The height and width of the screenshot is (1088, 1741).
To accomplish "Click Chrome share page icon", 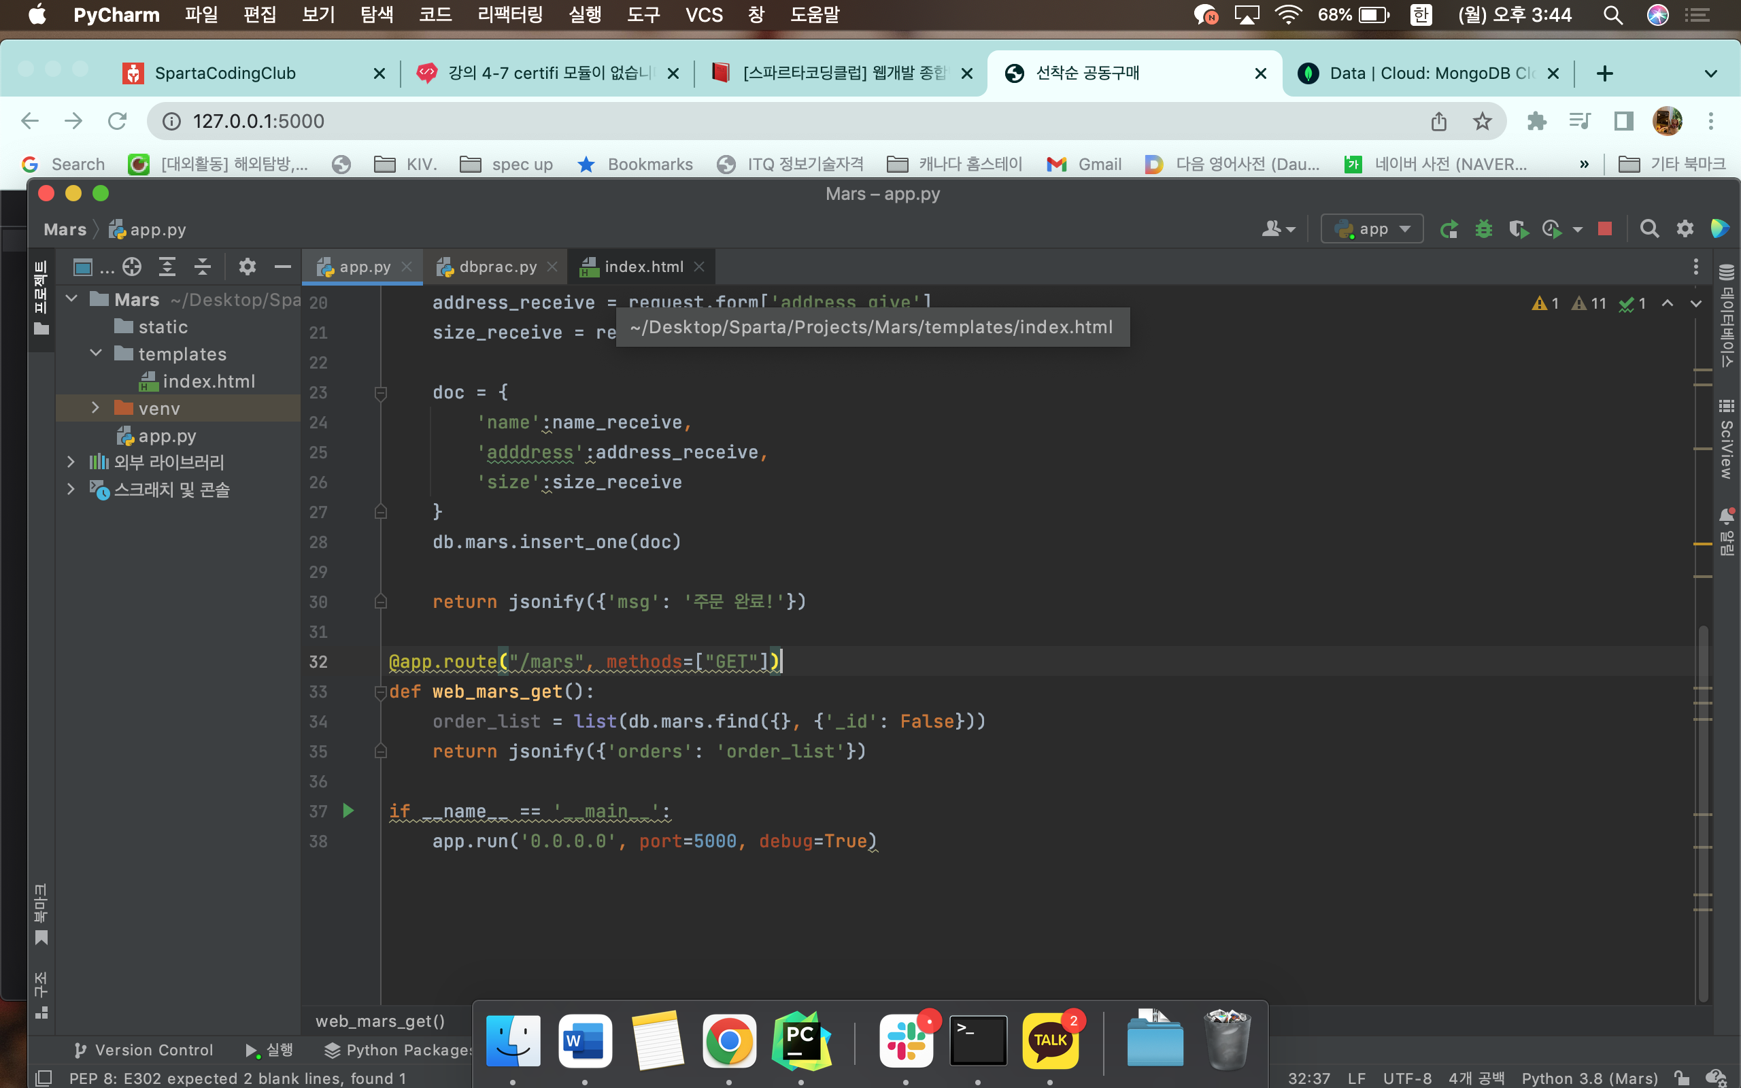I will 1439,121.
